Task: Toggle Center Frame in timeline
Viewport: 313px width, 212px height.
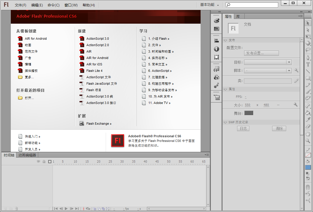Action: coord(84,209)
